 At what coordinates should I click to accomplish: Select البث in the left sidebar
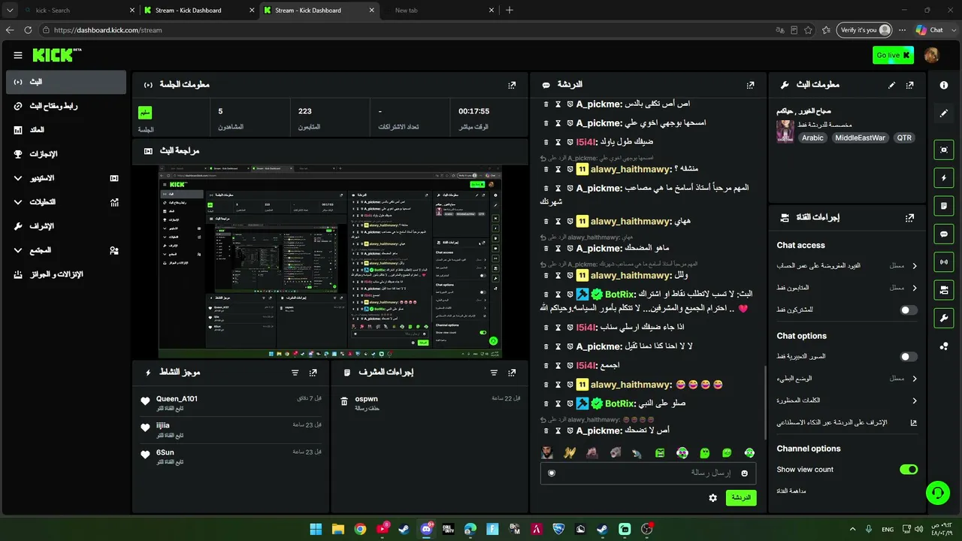tap(66, 82)
